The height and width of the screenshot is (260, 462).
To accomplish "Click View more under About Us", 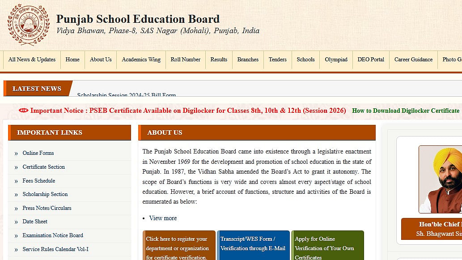I will pos(163,218).
